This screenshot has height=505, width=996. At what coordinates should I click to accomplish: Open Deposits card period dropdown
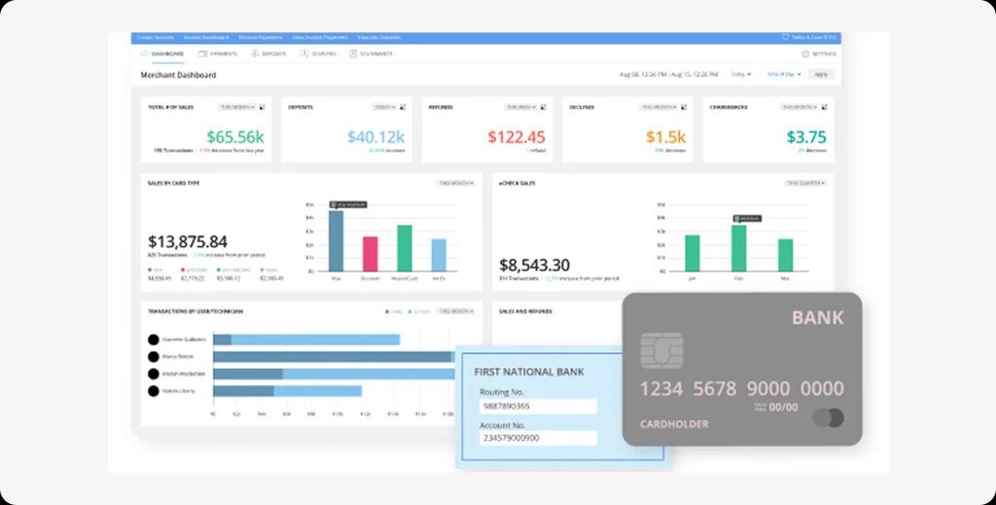click(385, 107)
